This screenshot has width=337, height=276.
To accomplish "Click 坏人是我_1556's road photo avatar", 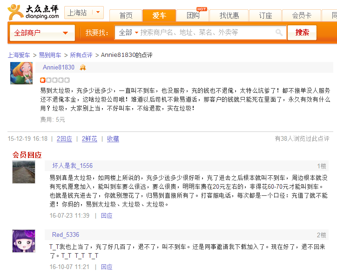I will tap(24, 172).
